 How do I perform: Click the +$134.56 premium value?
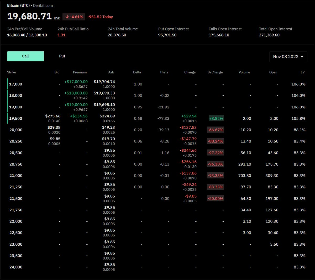(x=79, y=116)
